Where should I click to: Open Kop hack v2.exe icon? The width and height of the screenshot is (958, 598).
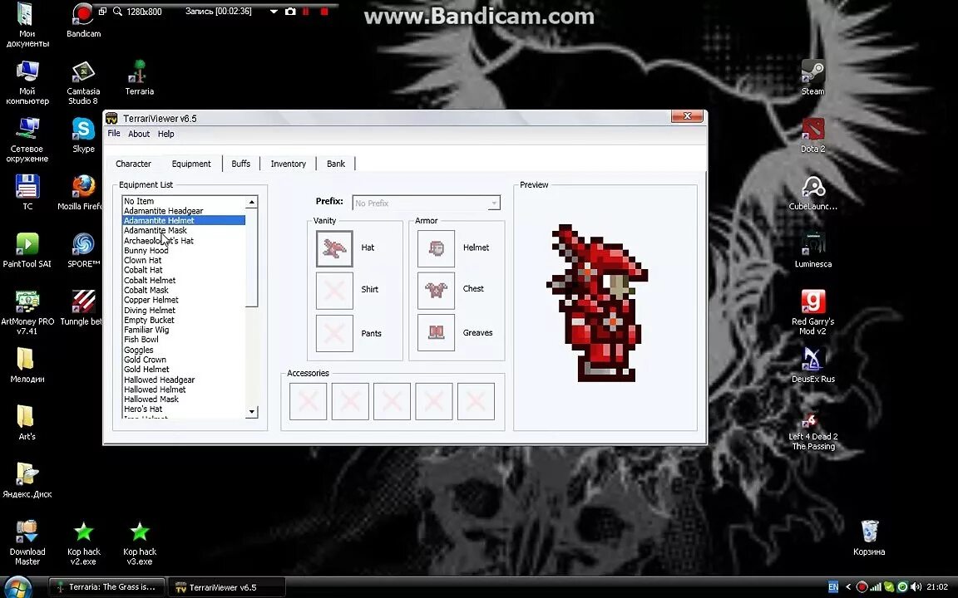pos(83,543)
